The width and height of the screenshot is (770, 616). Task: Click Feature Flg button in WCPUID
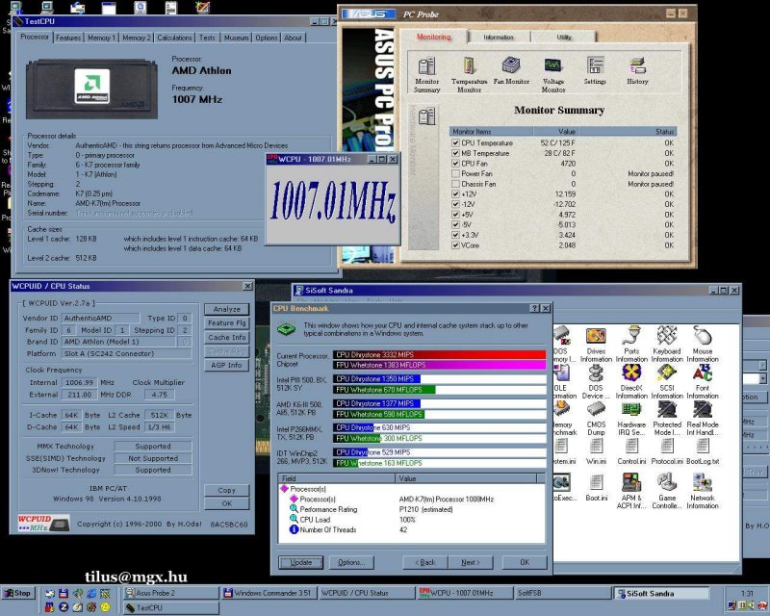(x=226, y=323)
